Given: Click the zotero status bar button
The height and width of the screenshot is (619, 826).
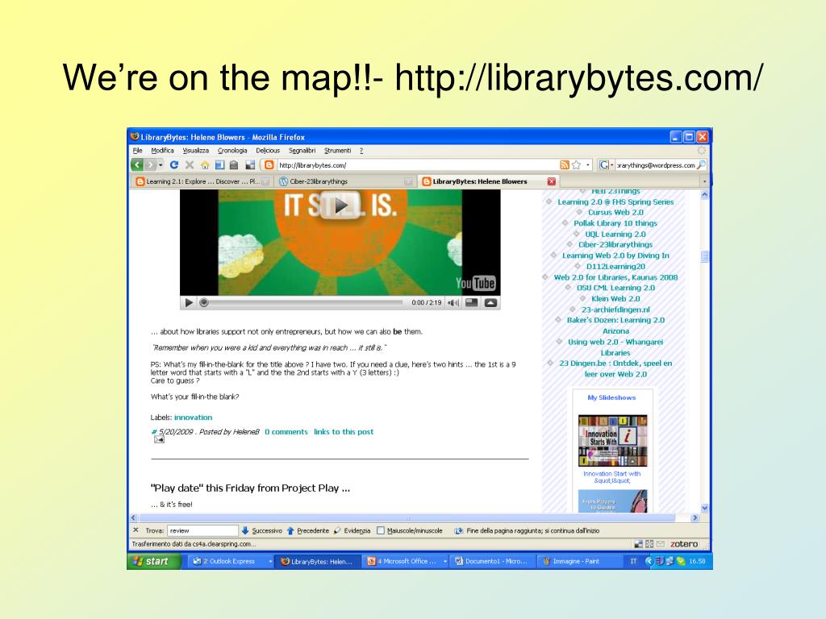Looking at the screenshot, I should [x=684, y=544].
